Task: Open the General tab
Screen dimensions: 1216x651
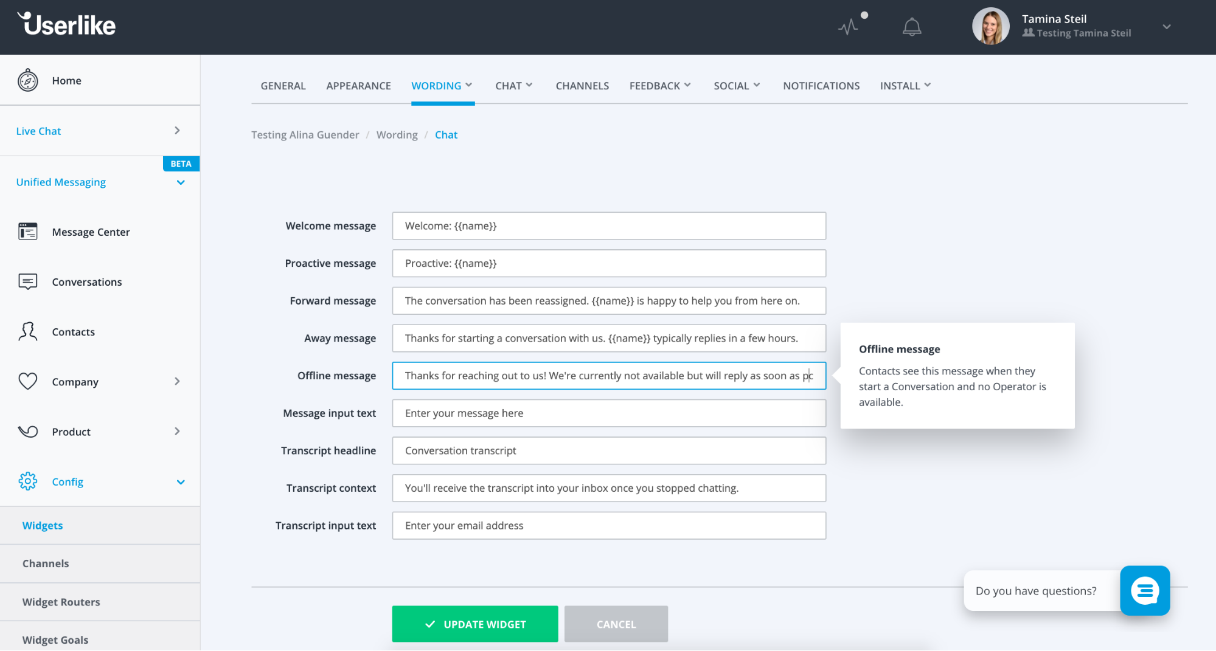Action: pyautogui.click(x=283, y=86)
